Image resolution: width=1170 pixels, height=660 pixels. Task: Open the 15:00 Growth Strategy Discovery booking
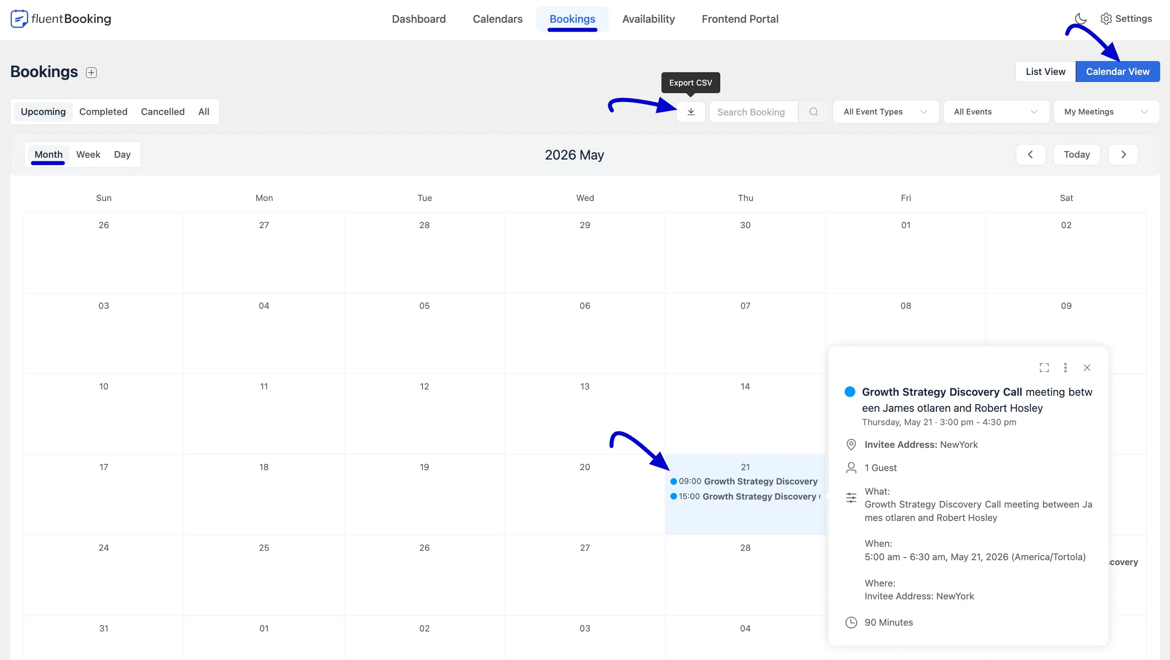[745, 496]
